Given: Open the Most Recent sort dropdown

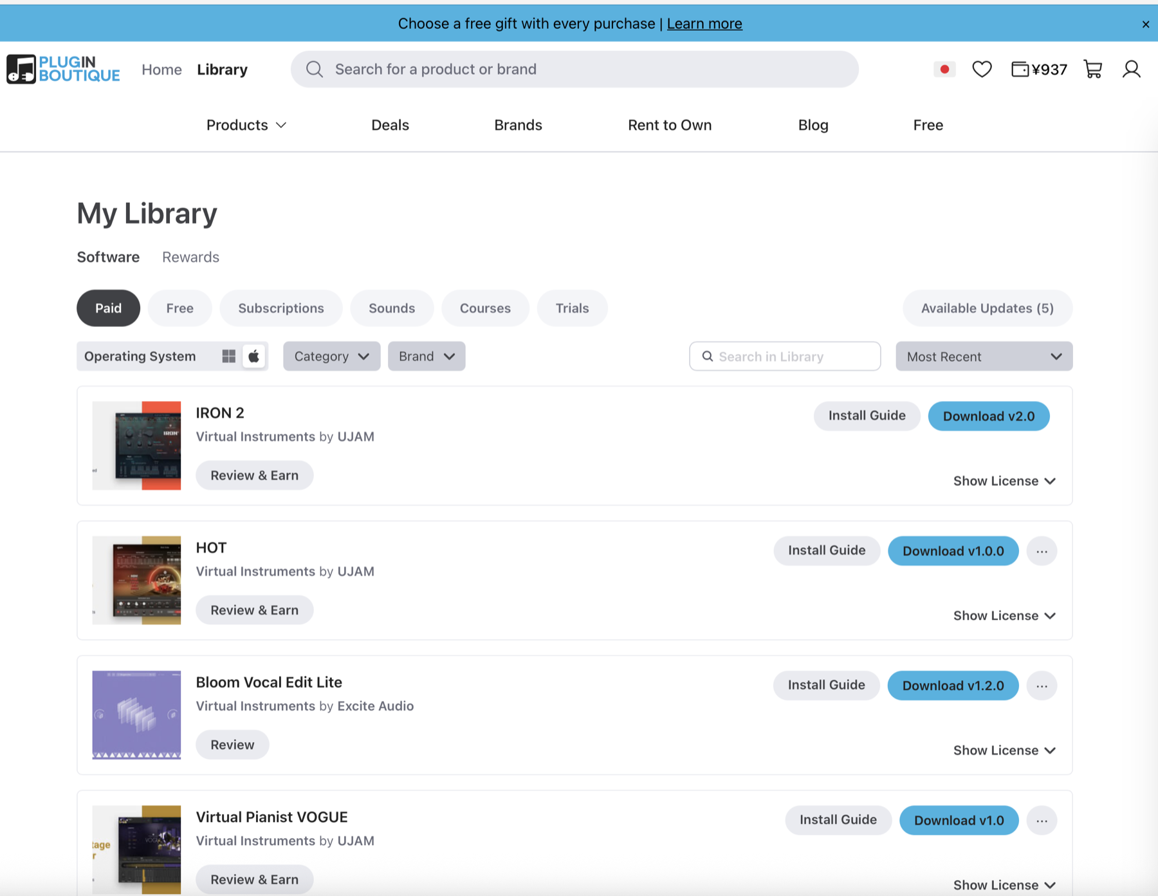Looking at the screenshot, I should pos(984,356).
